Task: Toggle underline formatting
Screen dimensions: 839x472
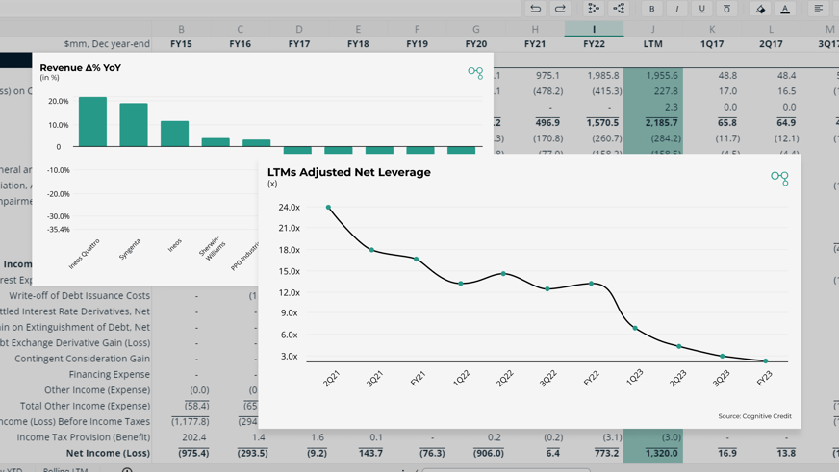Action: tap(702, 9)
